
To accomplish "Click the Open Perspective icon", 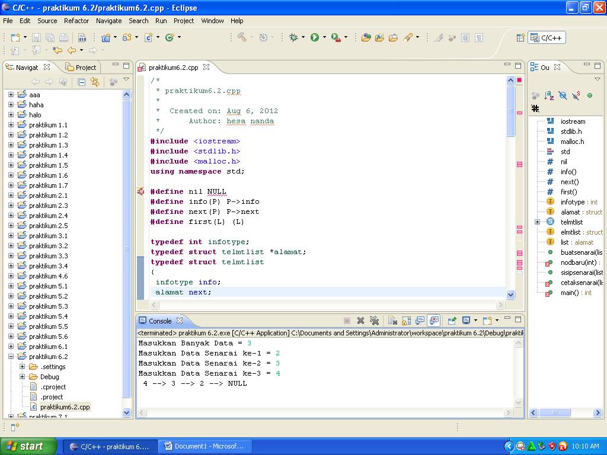I will tap(520, 38).
